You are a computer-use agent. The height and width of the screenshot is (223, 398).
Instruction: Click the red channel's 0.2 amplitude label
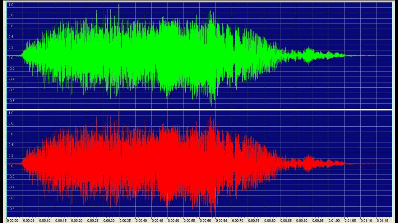tap(11, 155)
